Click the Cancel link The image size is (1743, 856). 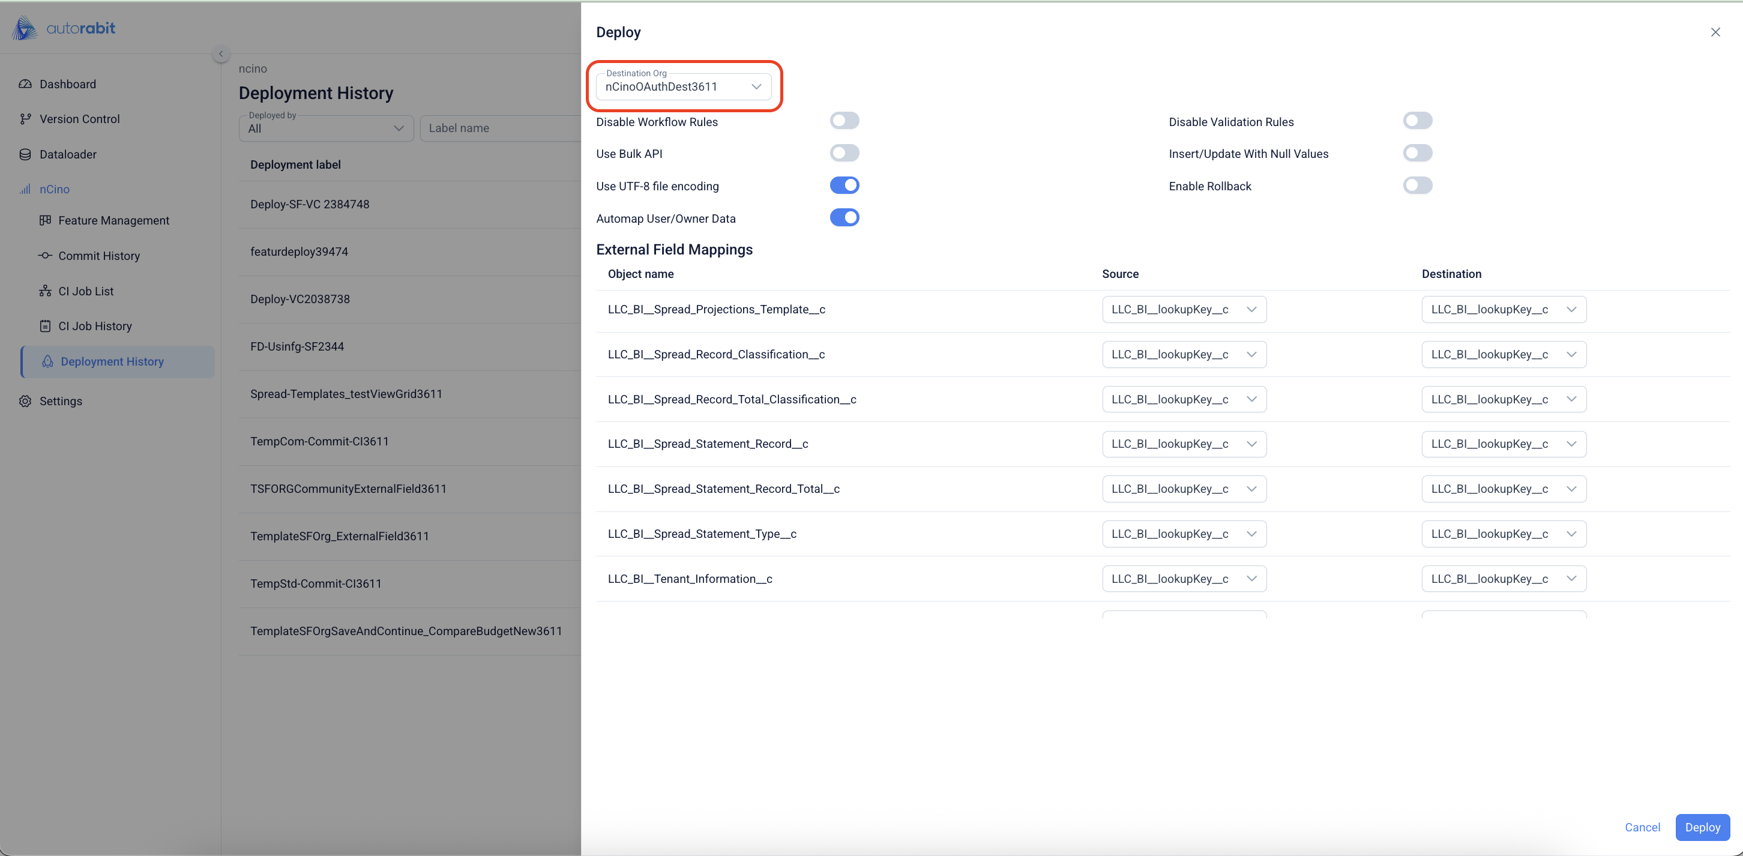click(1642, 827)
